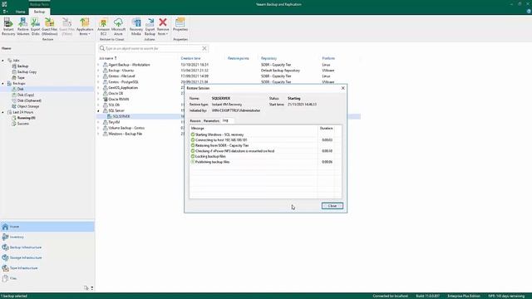Select the SQLSERVER child item
Screen dimensions: 532x299
pyautogui.click(x=121, y=116)
